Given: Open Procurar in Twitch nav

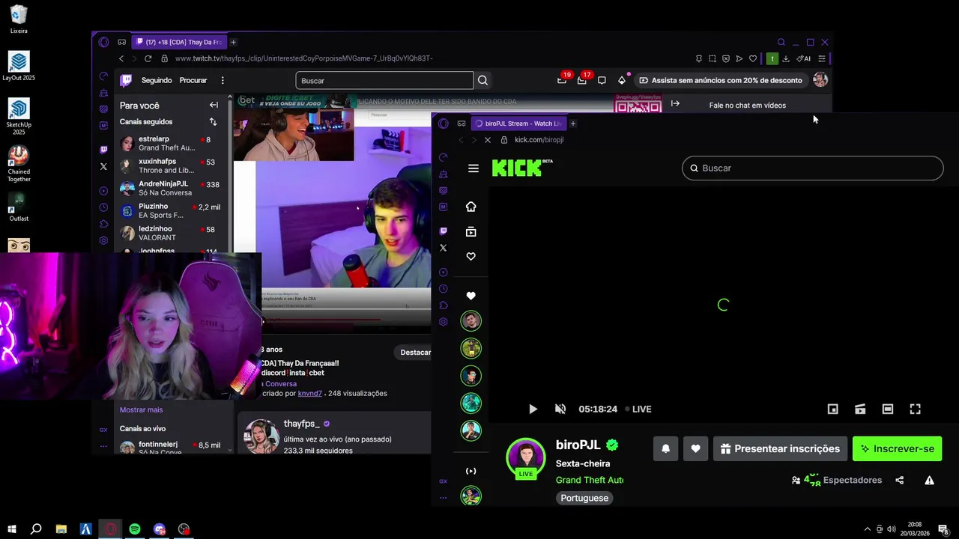Looking at the screenshot, I should point(193,80).
